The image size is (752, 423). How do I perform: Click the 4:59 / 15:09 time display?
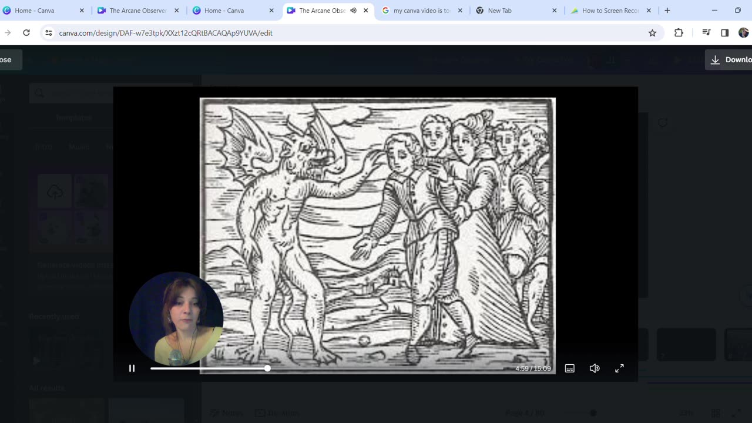[x=533, y=368]
